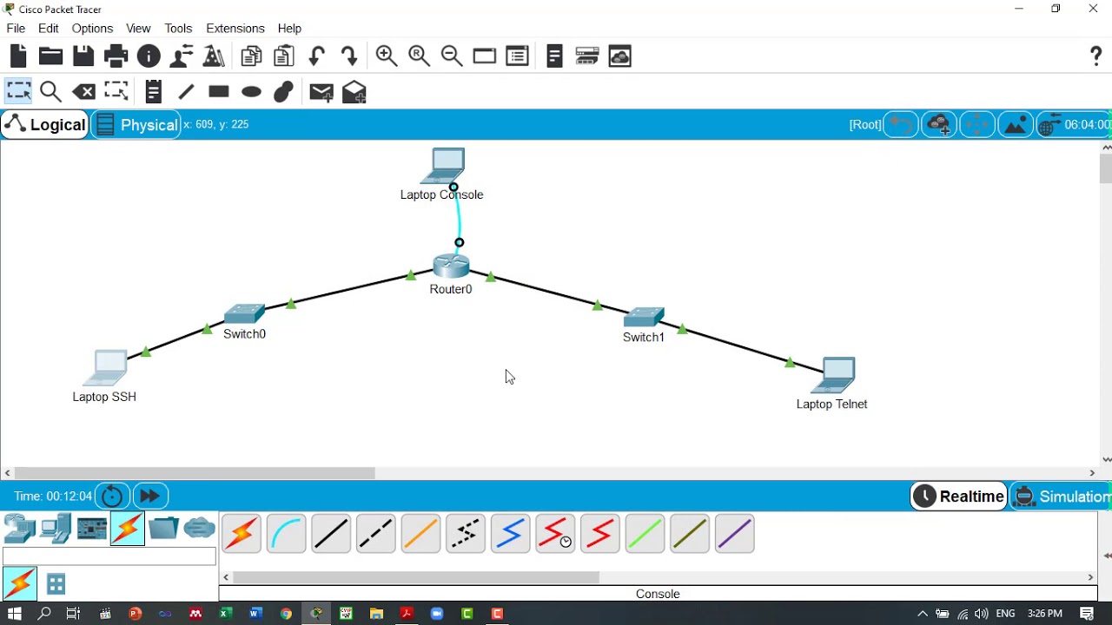Choose the Select tool
The image size is (1112, 625).
18,91
